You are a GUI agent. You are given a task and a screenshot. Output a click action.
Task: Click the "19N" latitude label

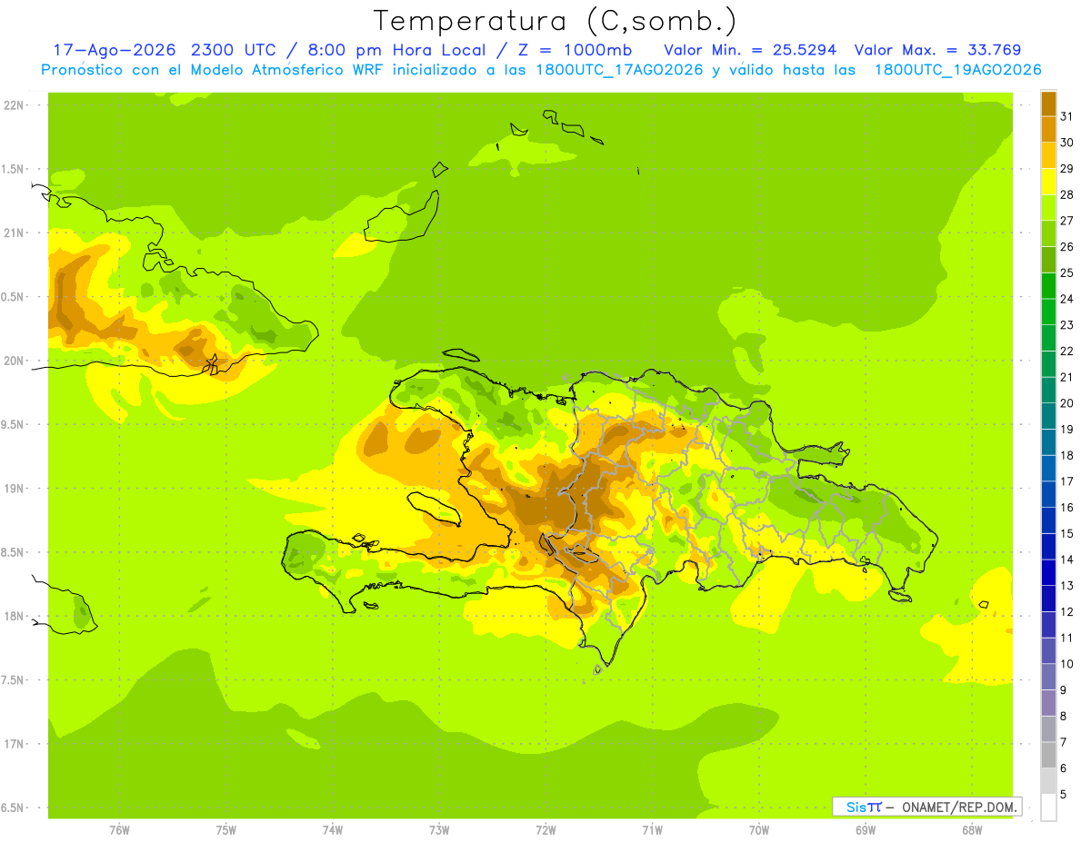tap(14, 488)
